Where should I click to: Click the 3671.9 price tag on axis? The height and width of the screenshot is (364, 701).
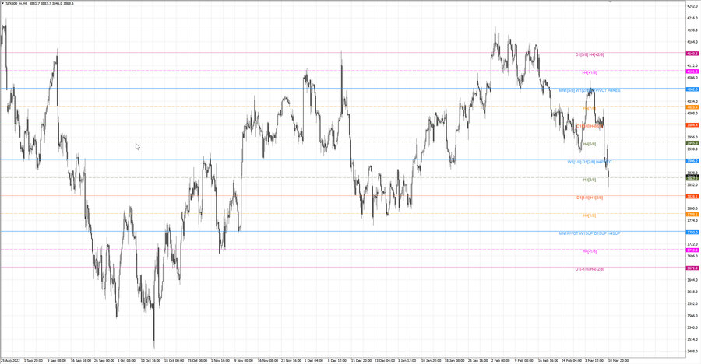coord(692,268)
